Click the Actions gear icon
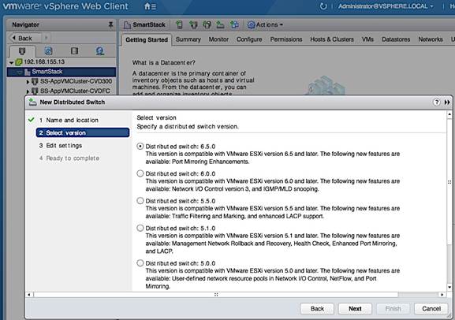This screenshot has height=320, width=455. (x=251, y=25)
